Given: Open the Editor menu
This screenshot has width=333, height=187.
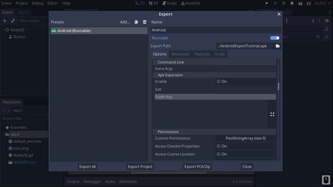Looking at the screenshot, I should (x=53, y=3).
